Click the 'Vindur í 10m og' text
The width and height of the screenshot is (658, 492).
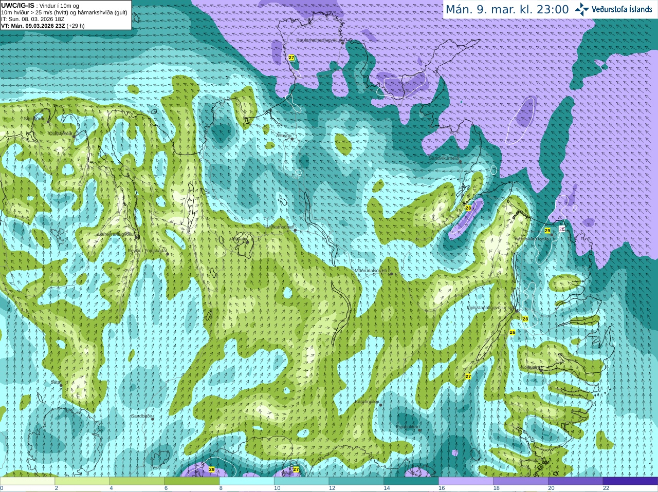(59, 6)
